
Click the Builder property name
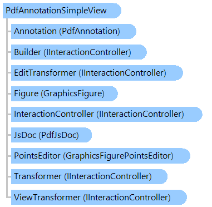(x=27, y=52)
